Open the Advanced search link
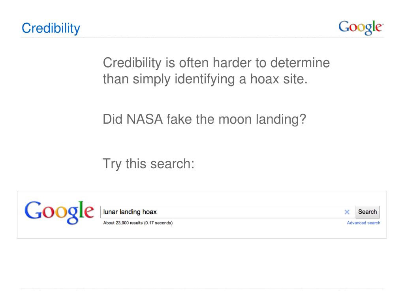This screenshot has width=404, height=303. pyautogui.click(x=363, y=223)
